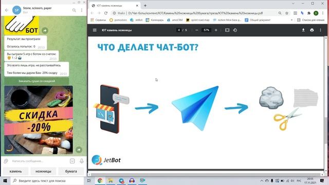
Task: Search within the Telegram chat
Action: coord(74,10)
